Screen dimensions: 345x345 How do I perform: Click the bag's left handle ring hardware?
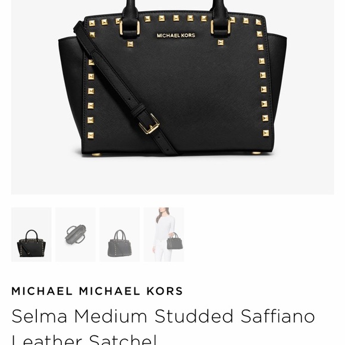(x=130, y=28)
